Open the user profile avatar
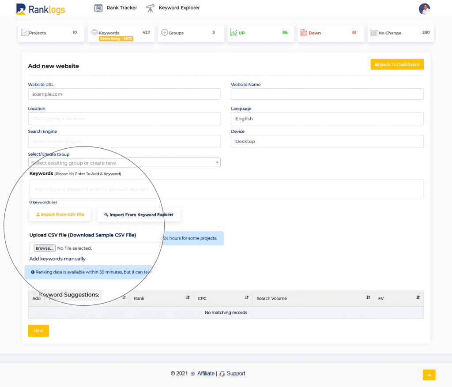This screenshot has height=387, width=452. pyautogui.click(x=424, y=9)
